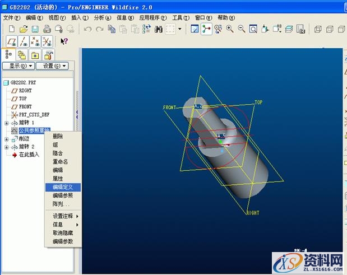Screen dimensions: 347x275
Task: Switch to the Favorites tab
Action: (35, 55)
